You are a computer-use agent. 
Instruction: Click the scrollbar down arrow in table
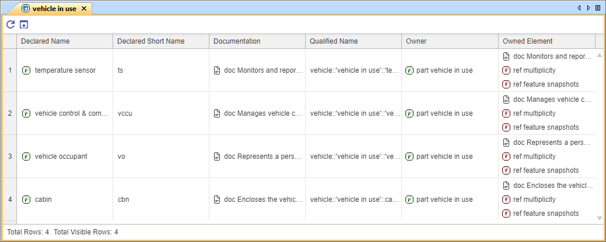point(600,218)
